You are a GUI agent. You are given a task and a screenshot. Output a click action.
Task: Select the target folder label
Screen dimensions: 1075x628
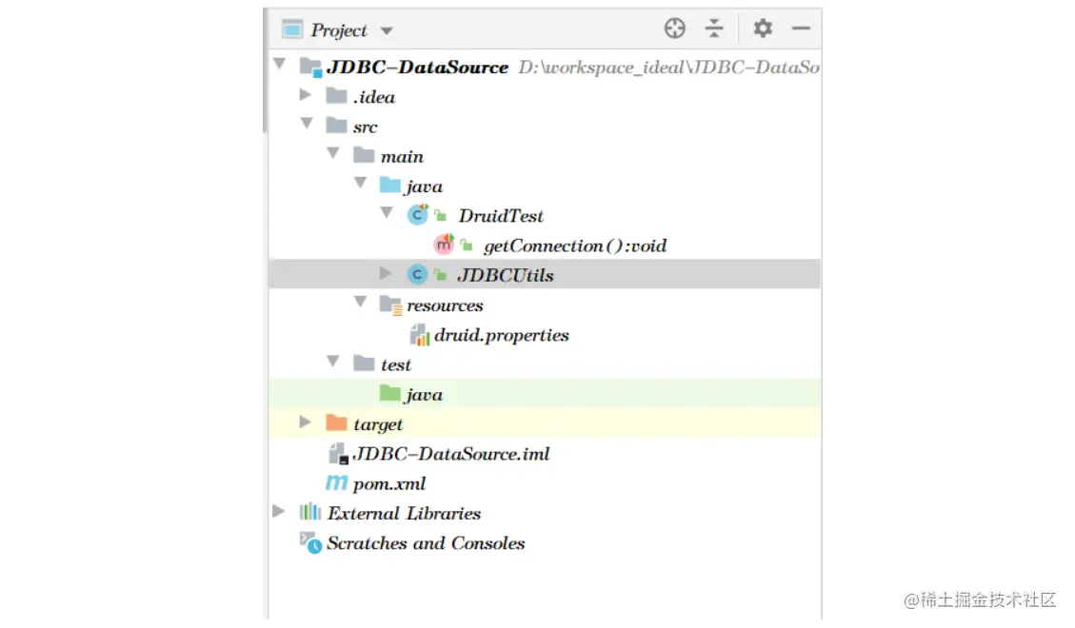point(378,424)
